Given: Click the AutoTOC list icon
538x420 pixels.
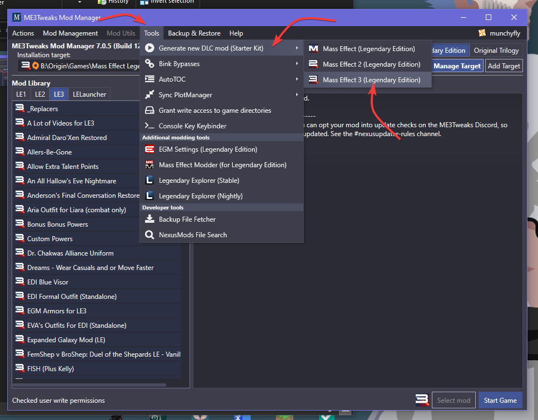Looking at the screenshot, I should pos(150,79).
